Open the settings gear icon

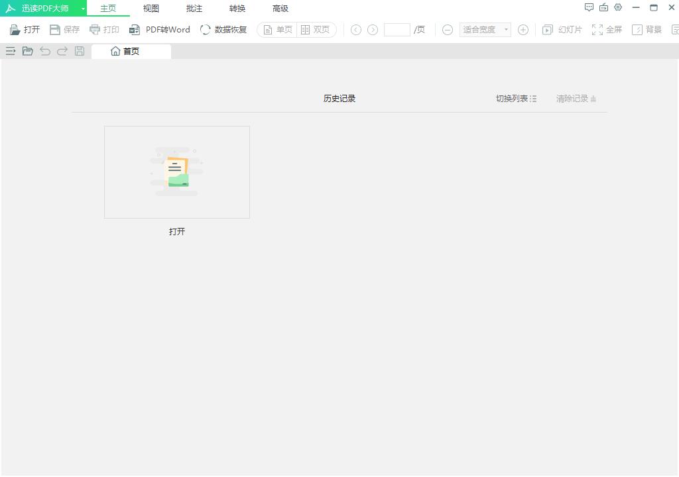618,8
